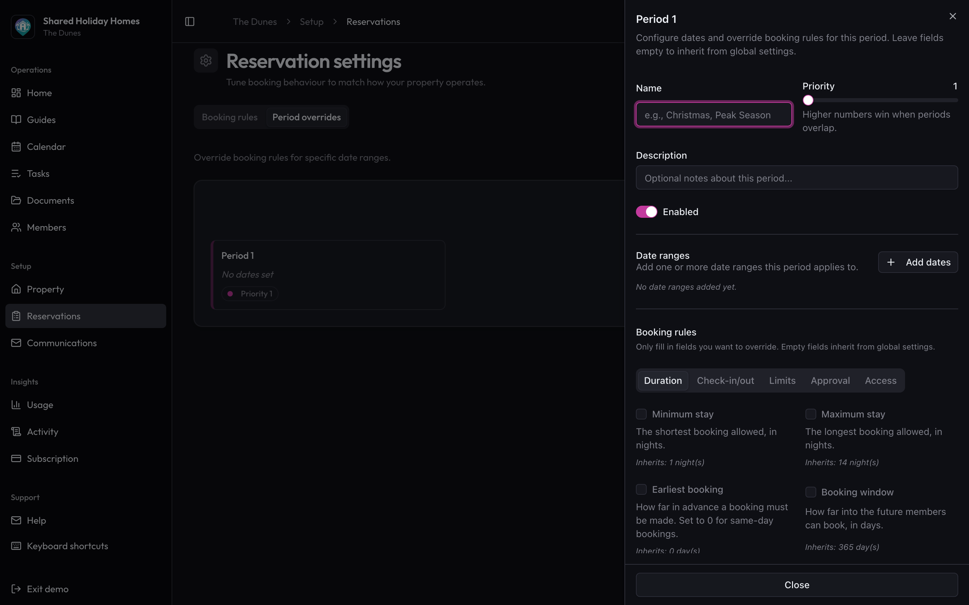Check the Earliest booking checkbox
This screenshot has height=605, width=969.
[x=641, y=489]
